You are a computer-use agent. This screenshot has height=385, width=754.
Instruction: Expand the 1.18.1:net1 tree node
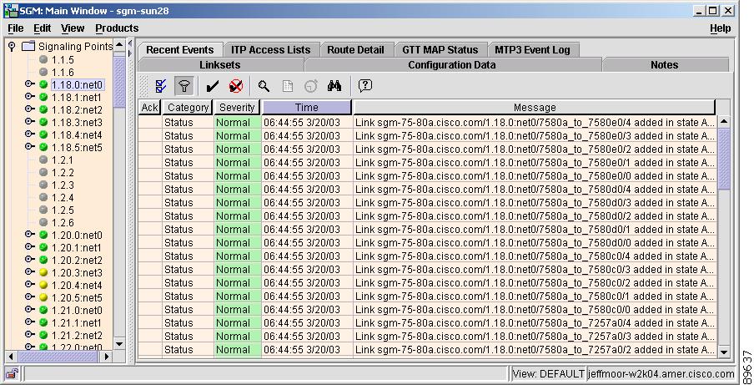point(29,96)
